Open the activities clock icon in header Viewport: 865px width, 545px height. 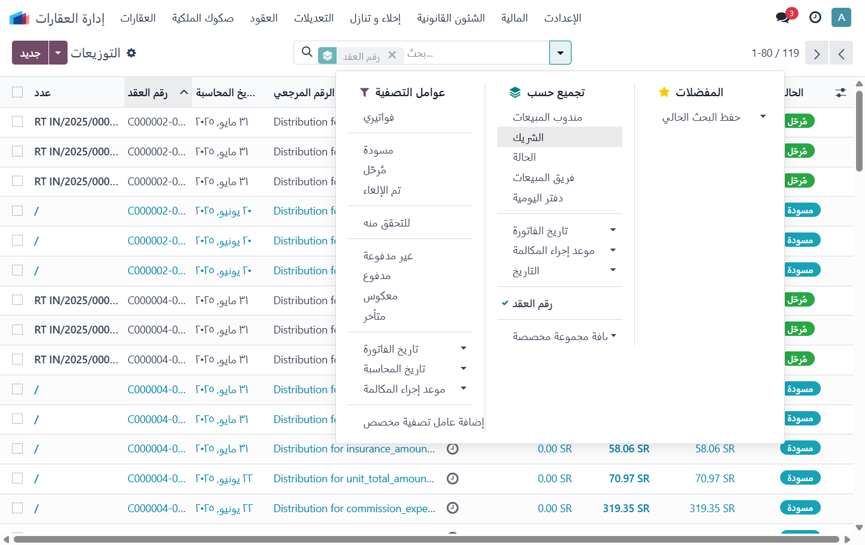pos(815,17)
